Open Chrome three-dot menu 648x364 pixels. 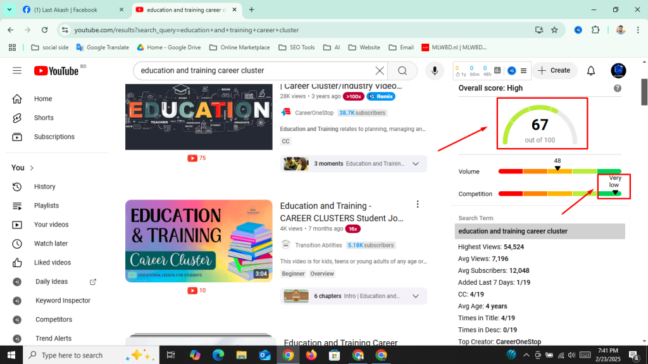pos(638,30)
